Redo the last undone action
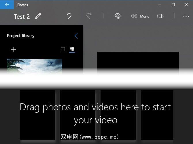Screen dimensions: 193x144 89,16
